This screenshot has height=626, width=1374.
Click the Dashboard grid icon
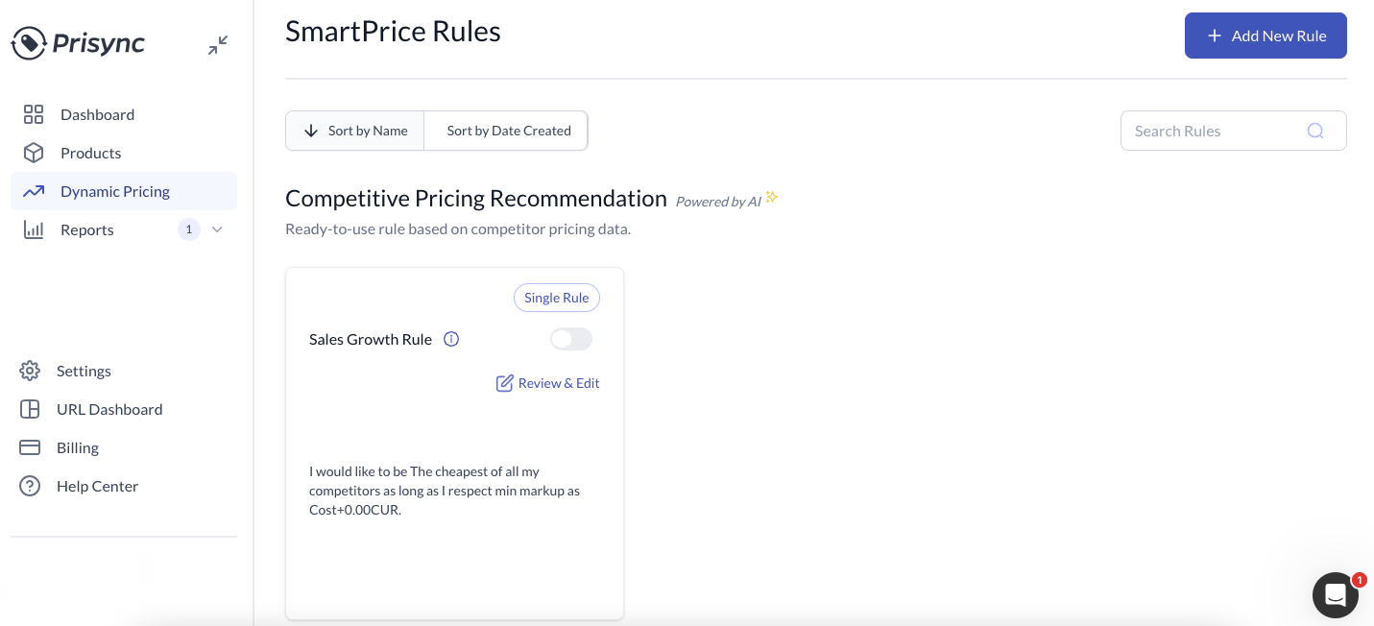(34, 114)
